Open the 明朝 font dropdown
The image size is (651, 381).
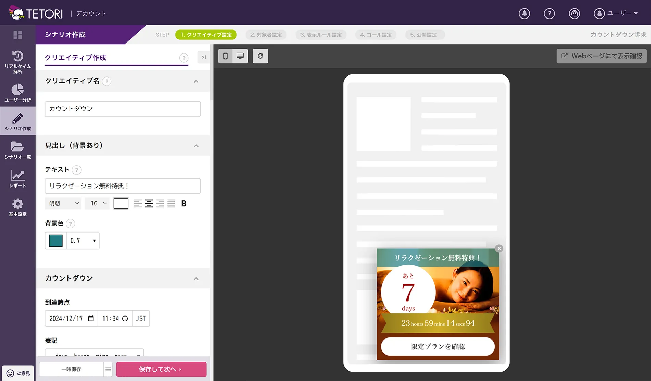63,203
